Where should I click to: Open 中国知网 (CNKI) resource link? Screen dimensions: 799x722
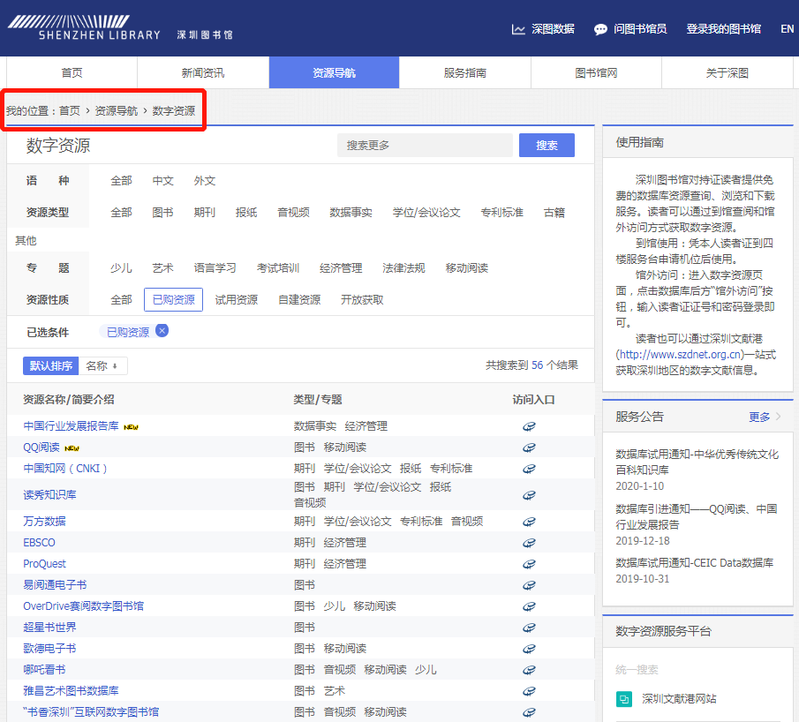(x=65, y=469)
